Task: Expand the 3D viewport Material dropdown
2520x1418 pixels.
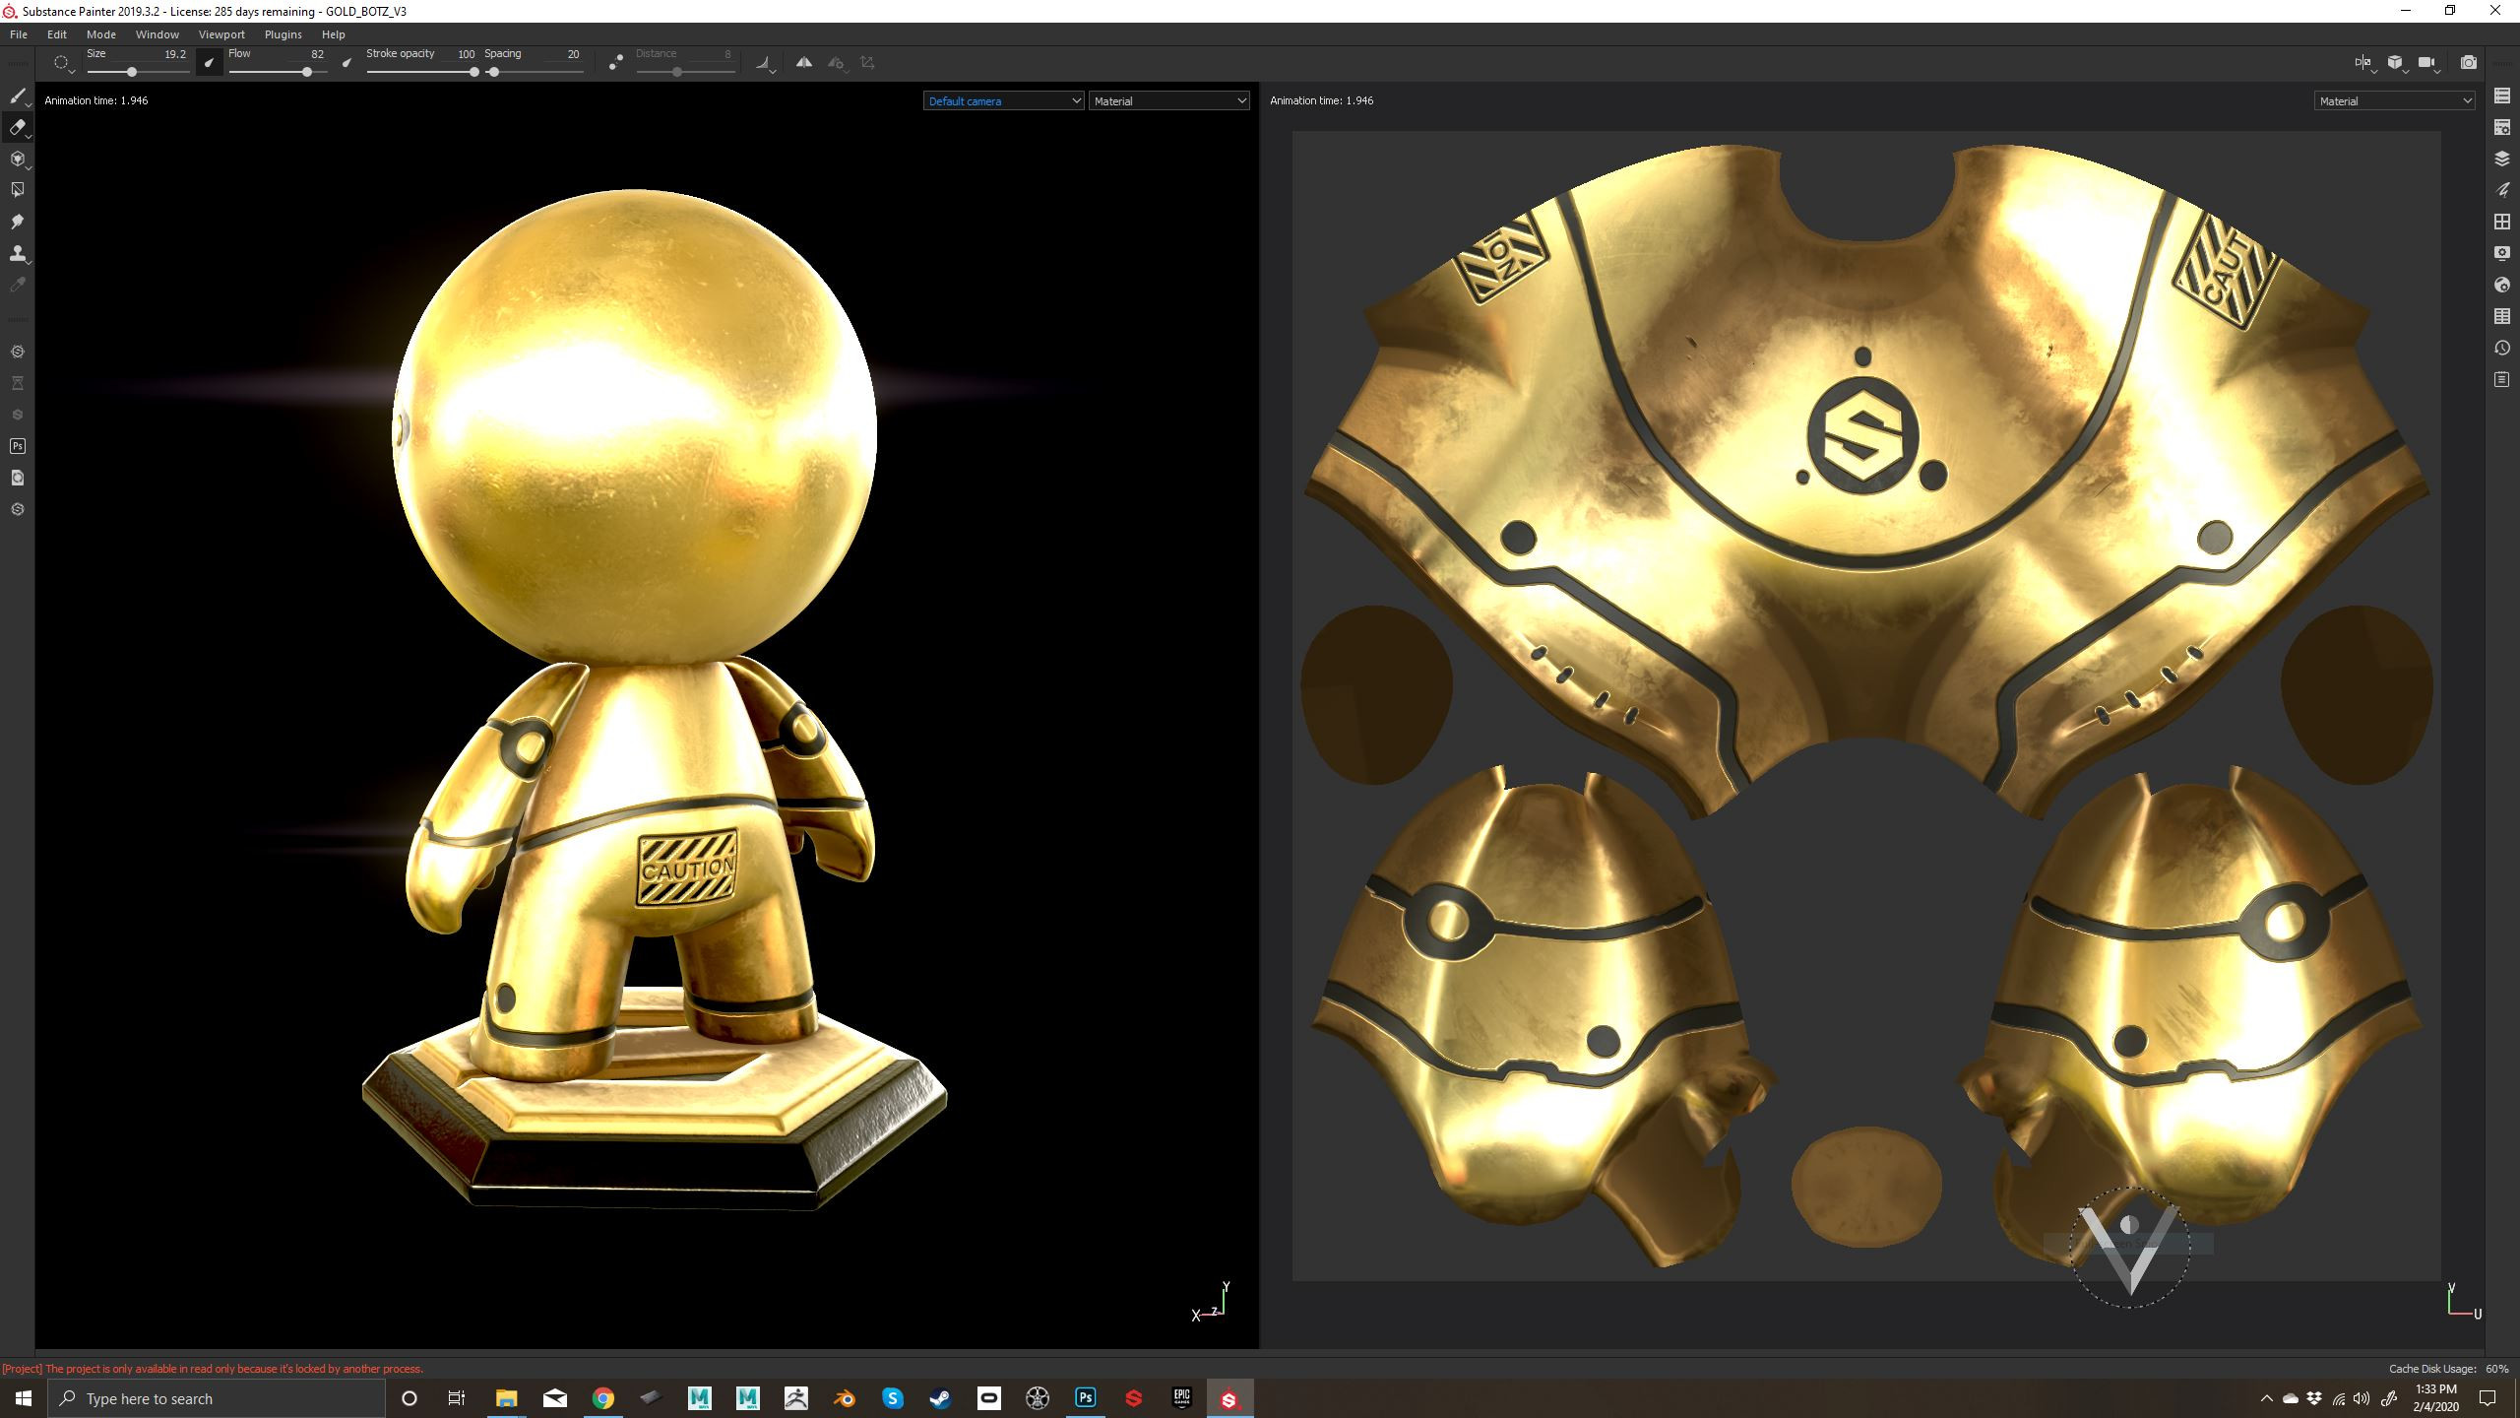Action: pyautogui.click(x=1168, y=100)
